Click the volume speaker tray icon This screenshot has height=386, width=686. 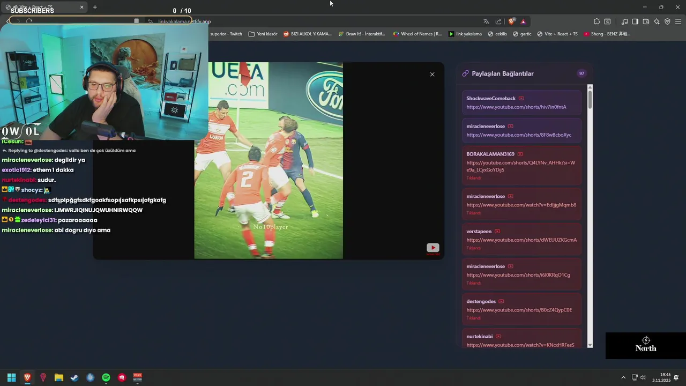point(643,377)
